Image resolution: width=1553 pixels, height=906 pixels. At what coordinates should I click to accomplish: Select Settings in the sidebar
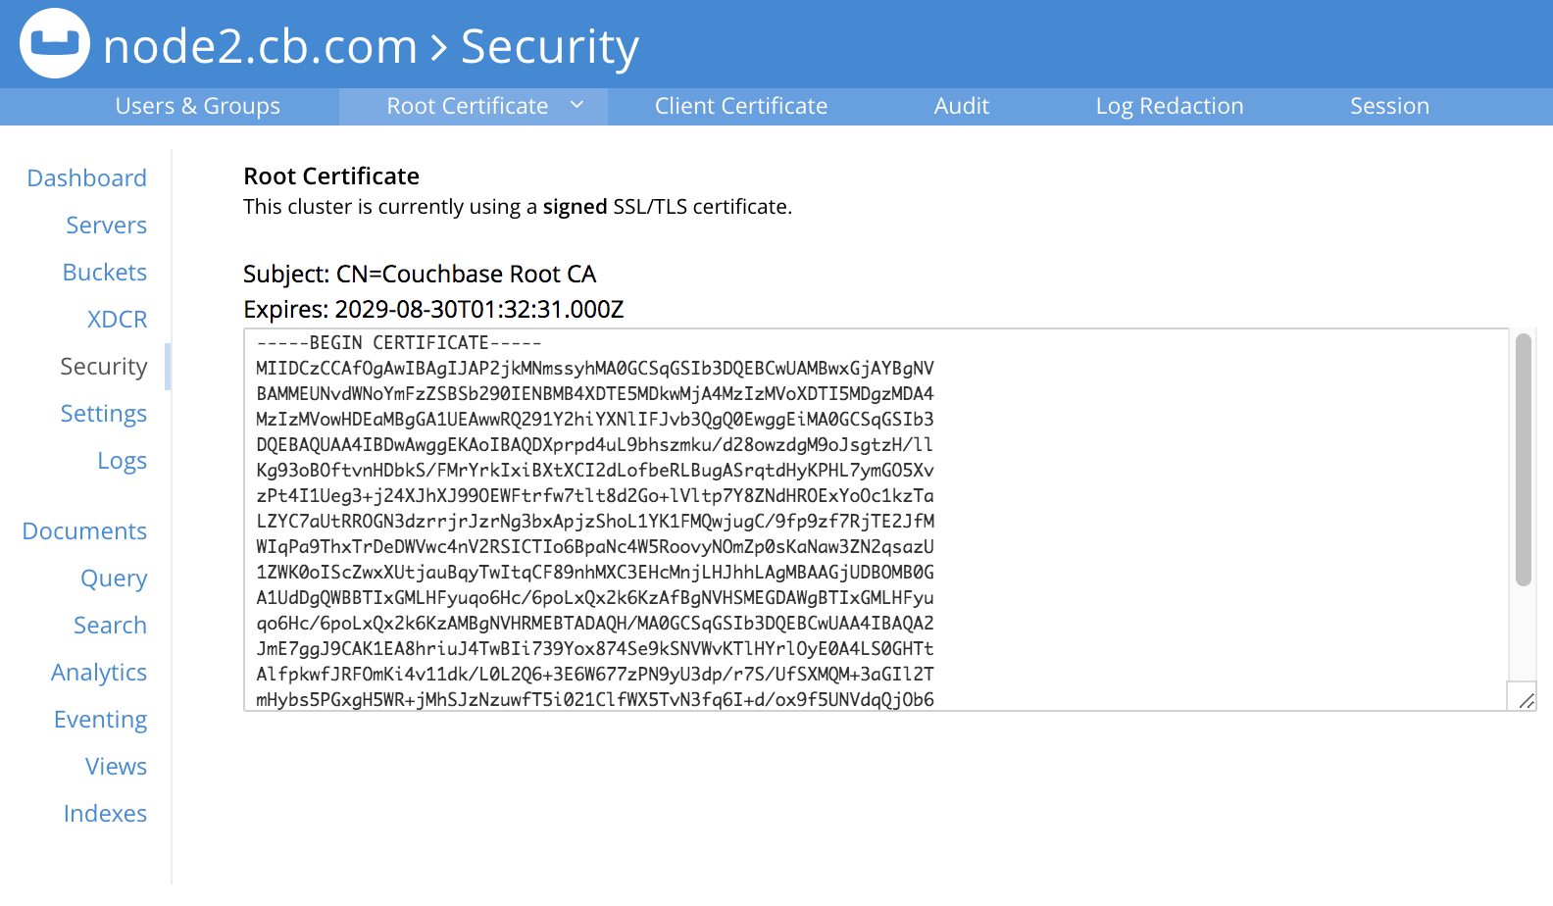104,414
